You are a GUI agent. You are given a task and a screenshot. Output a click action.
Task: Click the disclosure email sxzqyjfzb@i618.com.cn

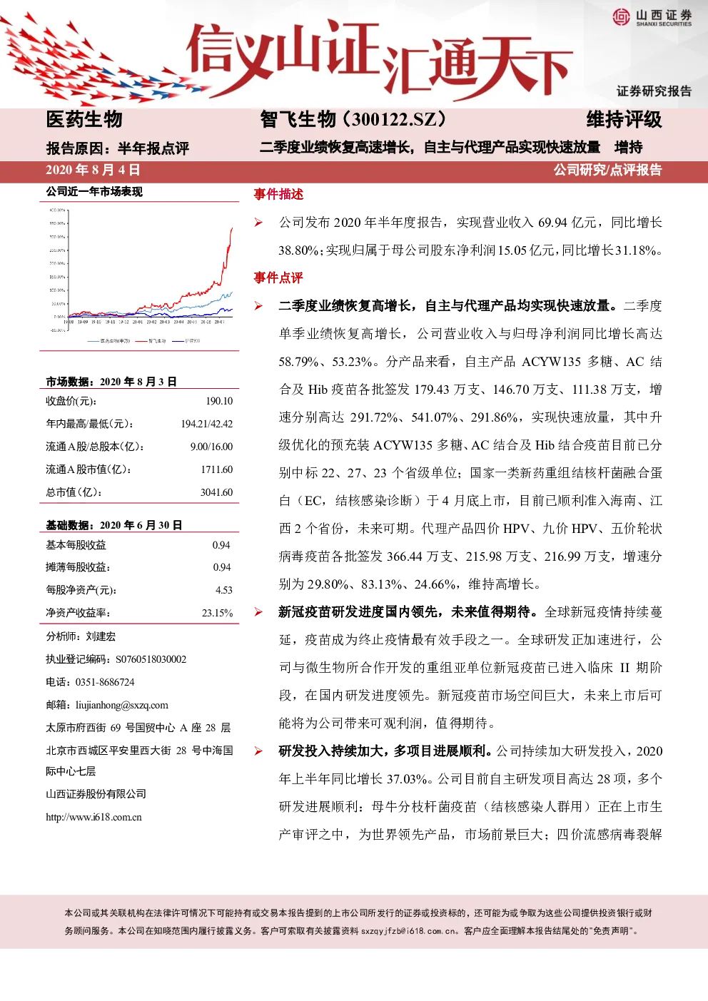coord(409,930)
